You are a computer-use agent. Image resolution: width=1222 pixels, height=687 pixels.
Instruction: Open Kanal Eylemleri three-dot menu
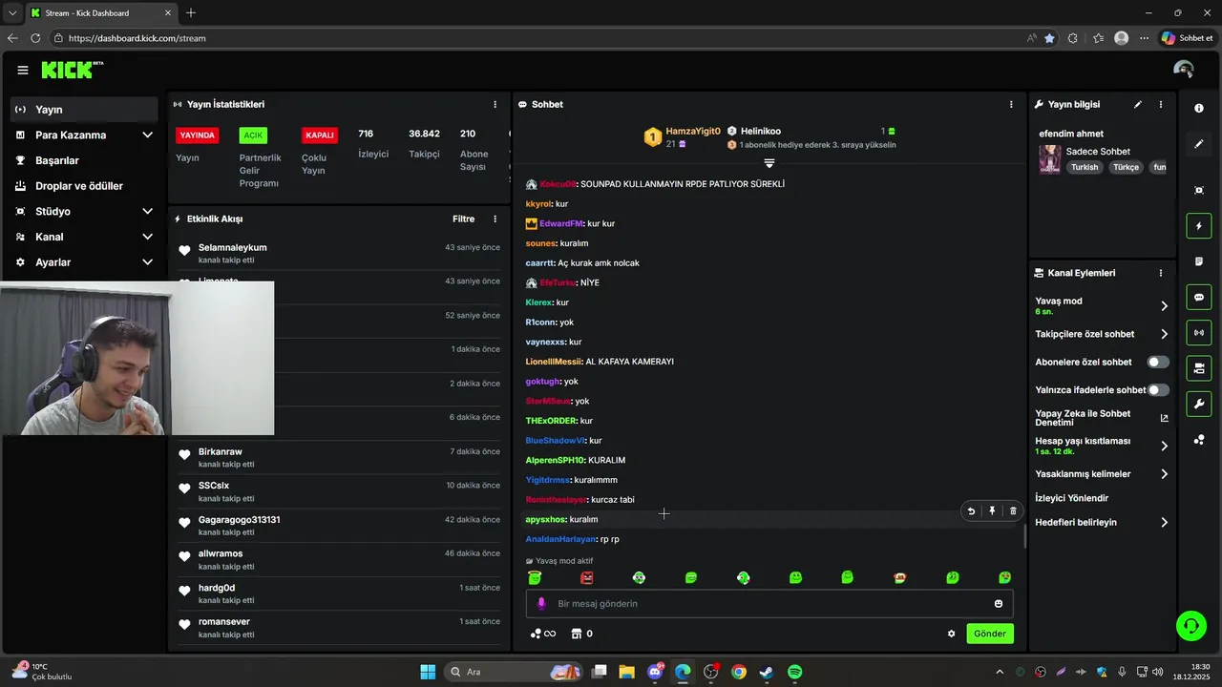pyautogui.click(x=1161, y=273)
